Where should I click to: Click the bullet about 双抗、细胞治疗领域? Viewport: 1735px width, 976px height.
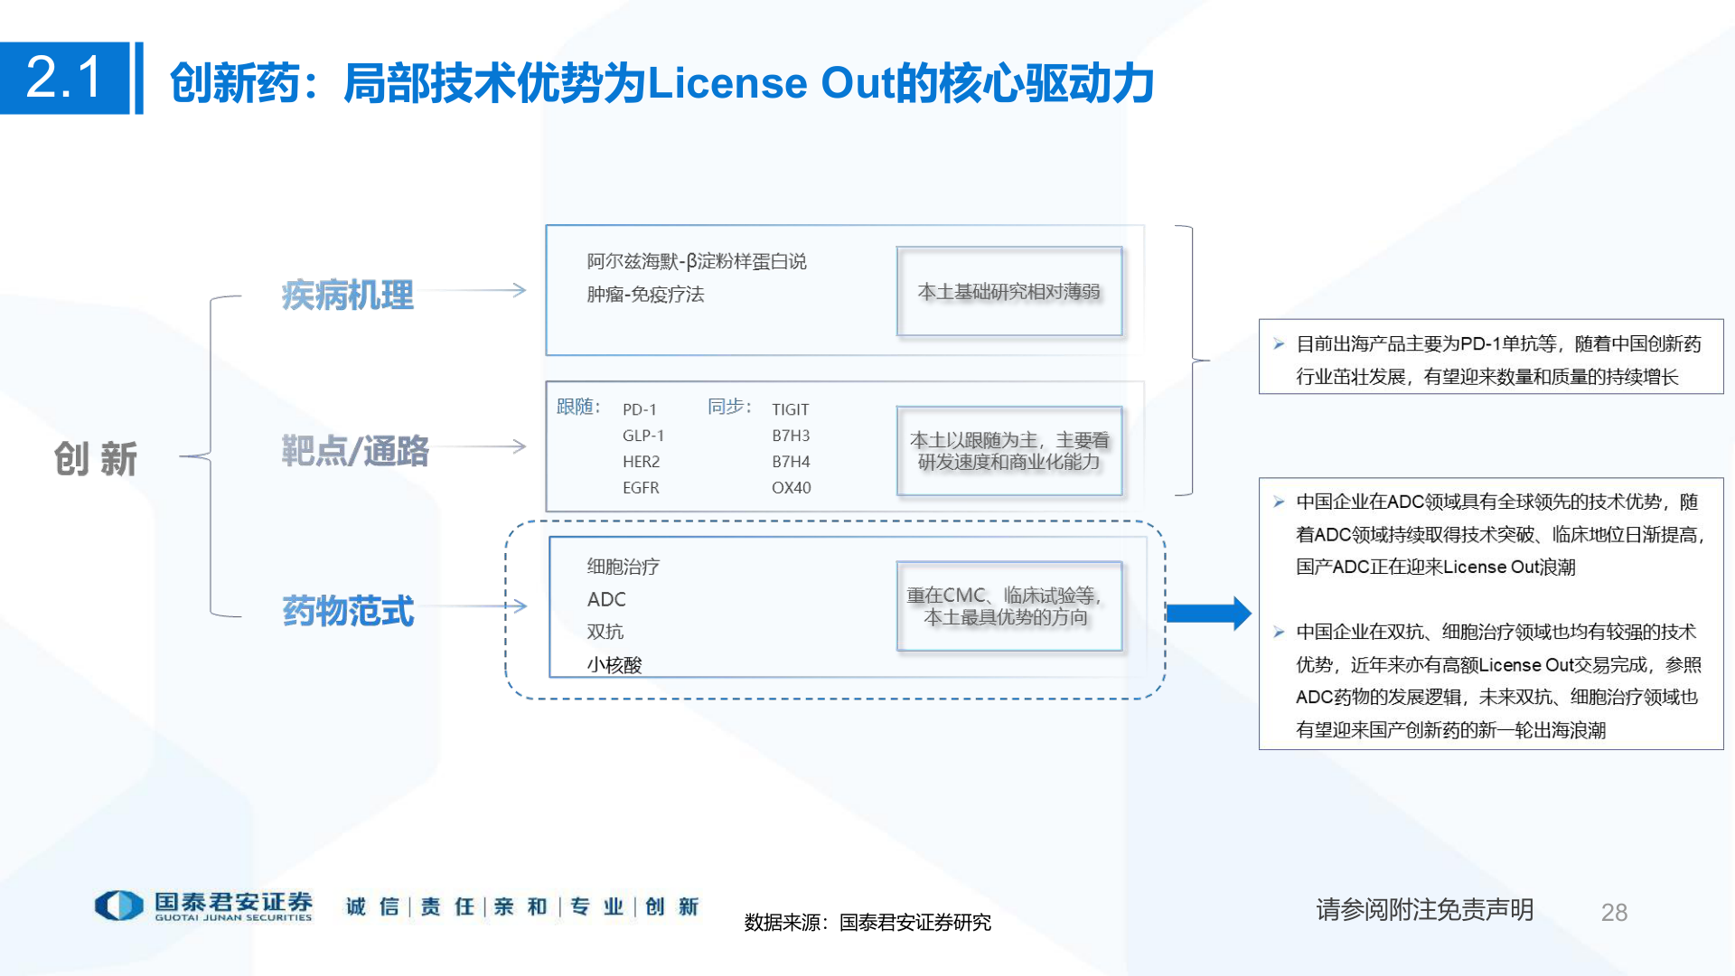coord(1498,680)
